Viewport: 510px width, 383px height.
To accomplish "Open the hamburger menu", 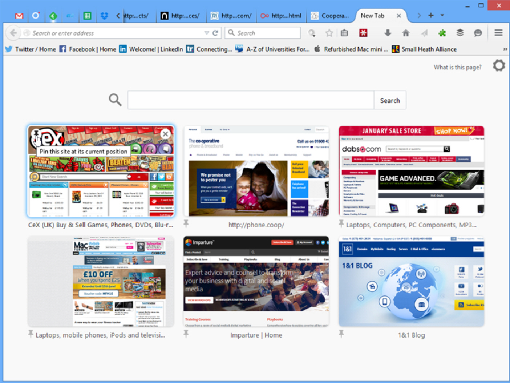I will 498,33.
